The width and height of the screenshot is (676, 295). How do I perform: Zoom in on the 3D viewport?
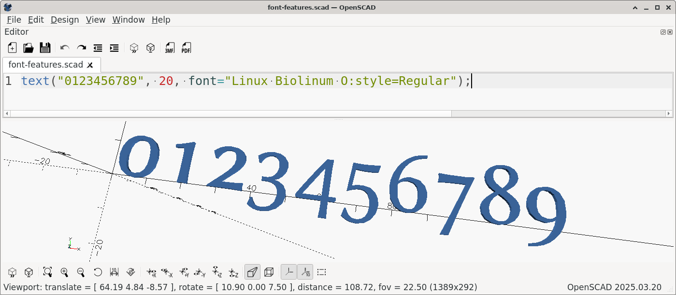tap(64, 272)
